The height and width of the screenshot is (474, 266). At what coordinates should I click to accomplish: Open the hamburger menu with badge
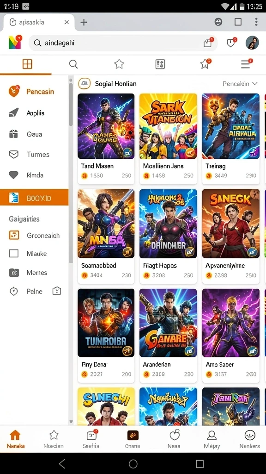pos(247,64)
